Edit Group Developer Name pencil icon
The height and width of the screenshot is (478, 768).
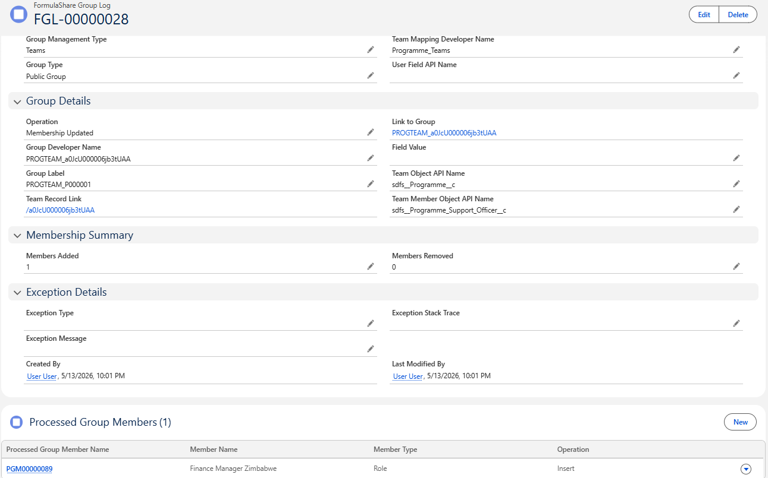(x=371, y=158)
